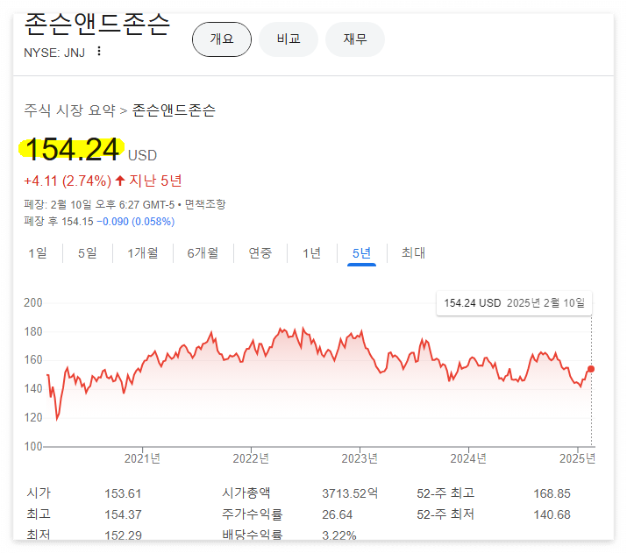Select the active 5년 range
Viewport: 627px width, 553px height.
pyautogui.click(x=361, y=253)
